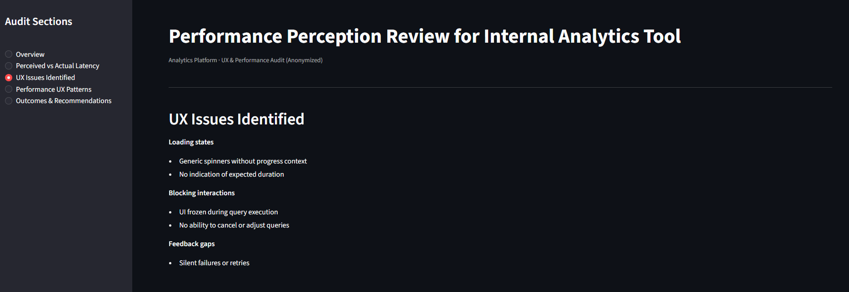Switch to Outcomes & Recommendations section
This screenshot has width=849, height=292.
point(9,101)
